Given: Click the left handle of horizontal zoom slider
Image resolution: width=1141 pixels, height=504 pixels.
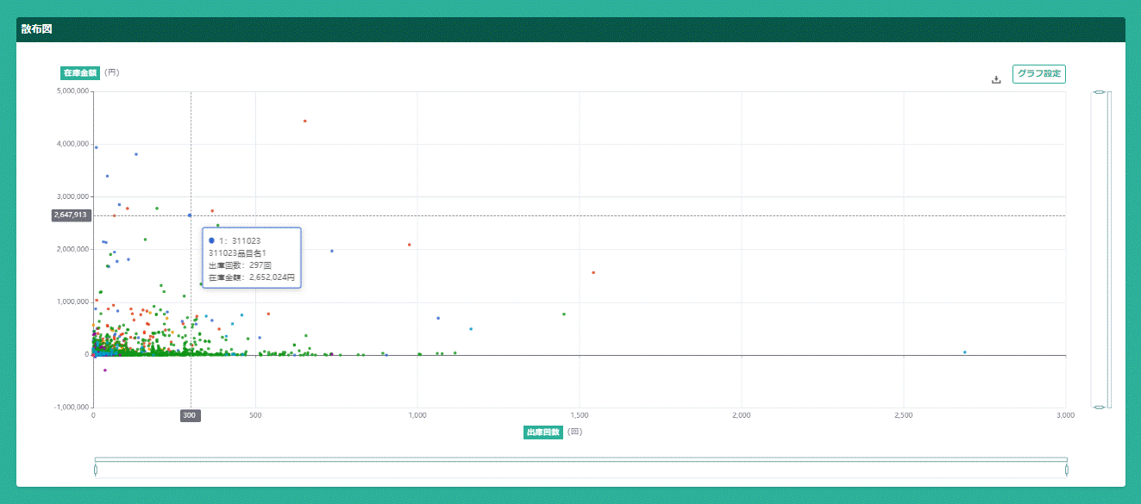Looking at the screenshot, I should point(95,470).
